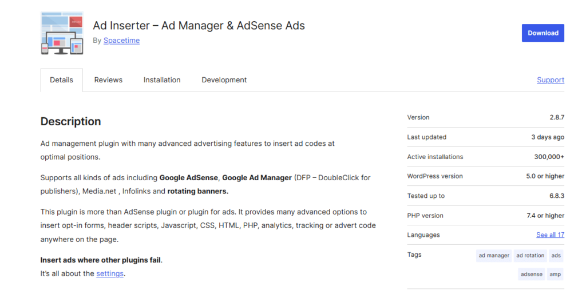Select the 'amp' tag
The width and height of the screenshot is (586, 290).
coord(555,275)
